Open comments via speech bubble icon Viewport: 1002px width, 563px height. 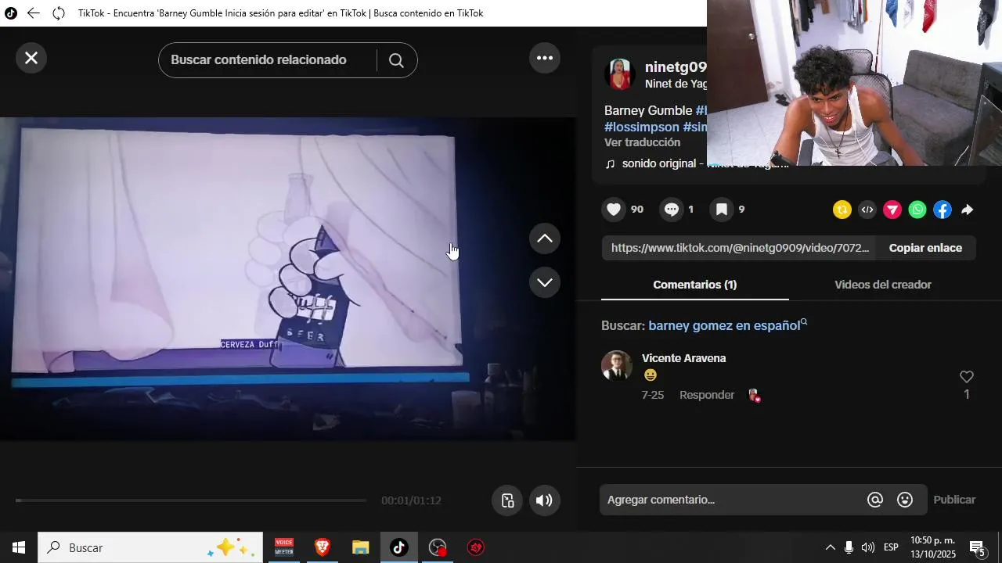coord(672,210)
